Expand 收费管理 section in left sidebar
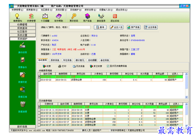The image size is (195, 140). coord(23,24)
